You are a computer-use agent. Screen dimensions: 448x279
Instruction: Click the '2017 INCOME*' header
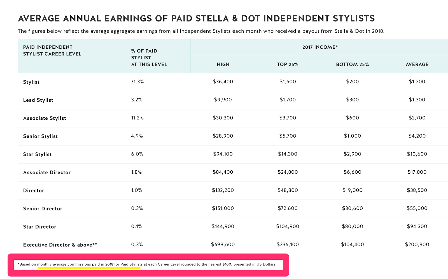320,47
